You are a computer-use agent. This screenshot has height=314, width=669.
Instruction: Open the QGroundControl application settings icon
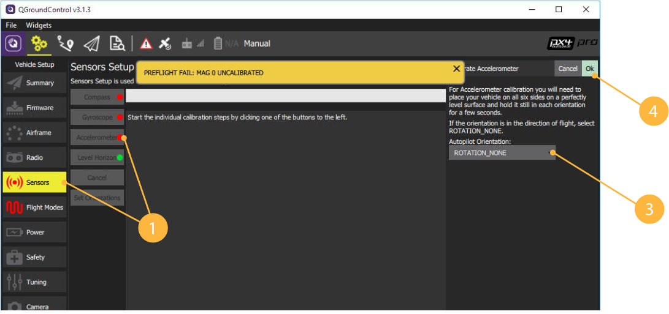13,44
